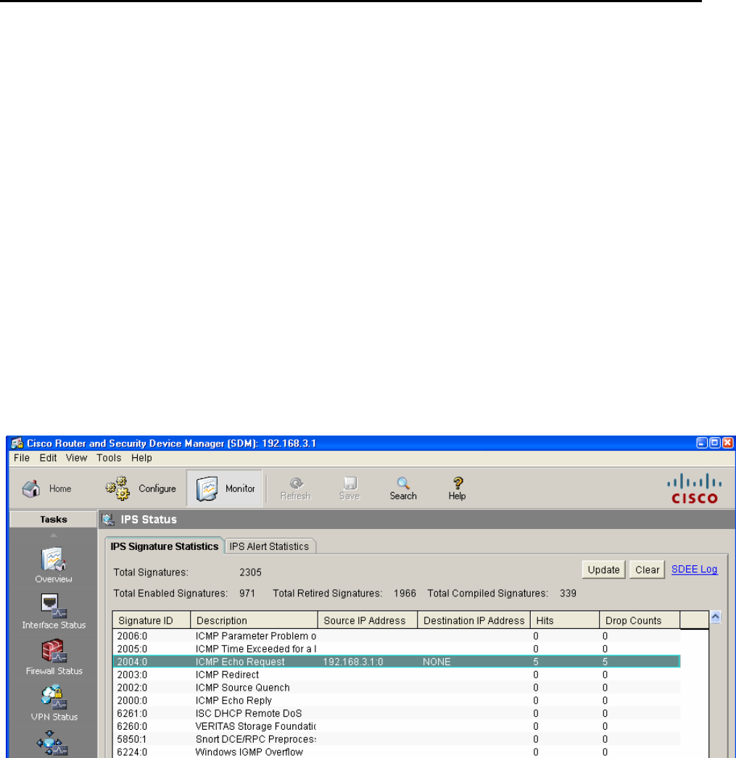Open the Edit menu
This screenshot has height=758, width=736.
point(48,458)
